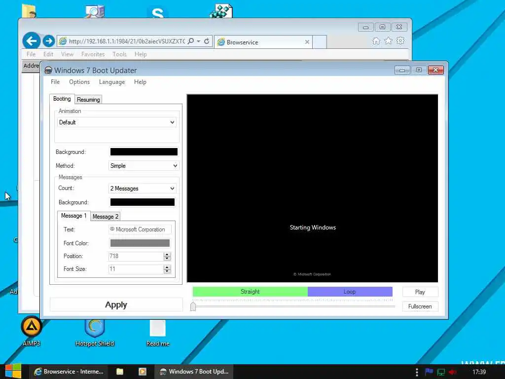The height and width of the screenshot is (379, 505).
Task: Click the Play button
Action: (x=420, y=292)
